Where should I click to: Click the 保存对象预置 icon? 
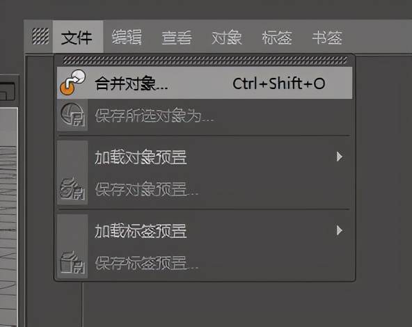click(72, 189)
